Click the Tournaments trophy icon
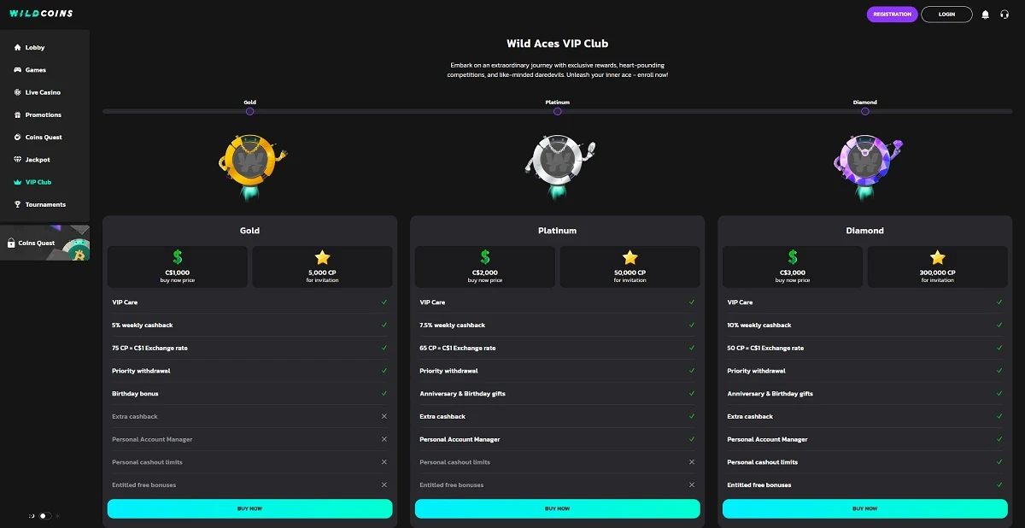This screenshot has height=528, width=1025. tap(18, 204)
